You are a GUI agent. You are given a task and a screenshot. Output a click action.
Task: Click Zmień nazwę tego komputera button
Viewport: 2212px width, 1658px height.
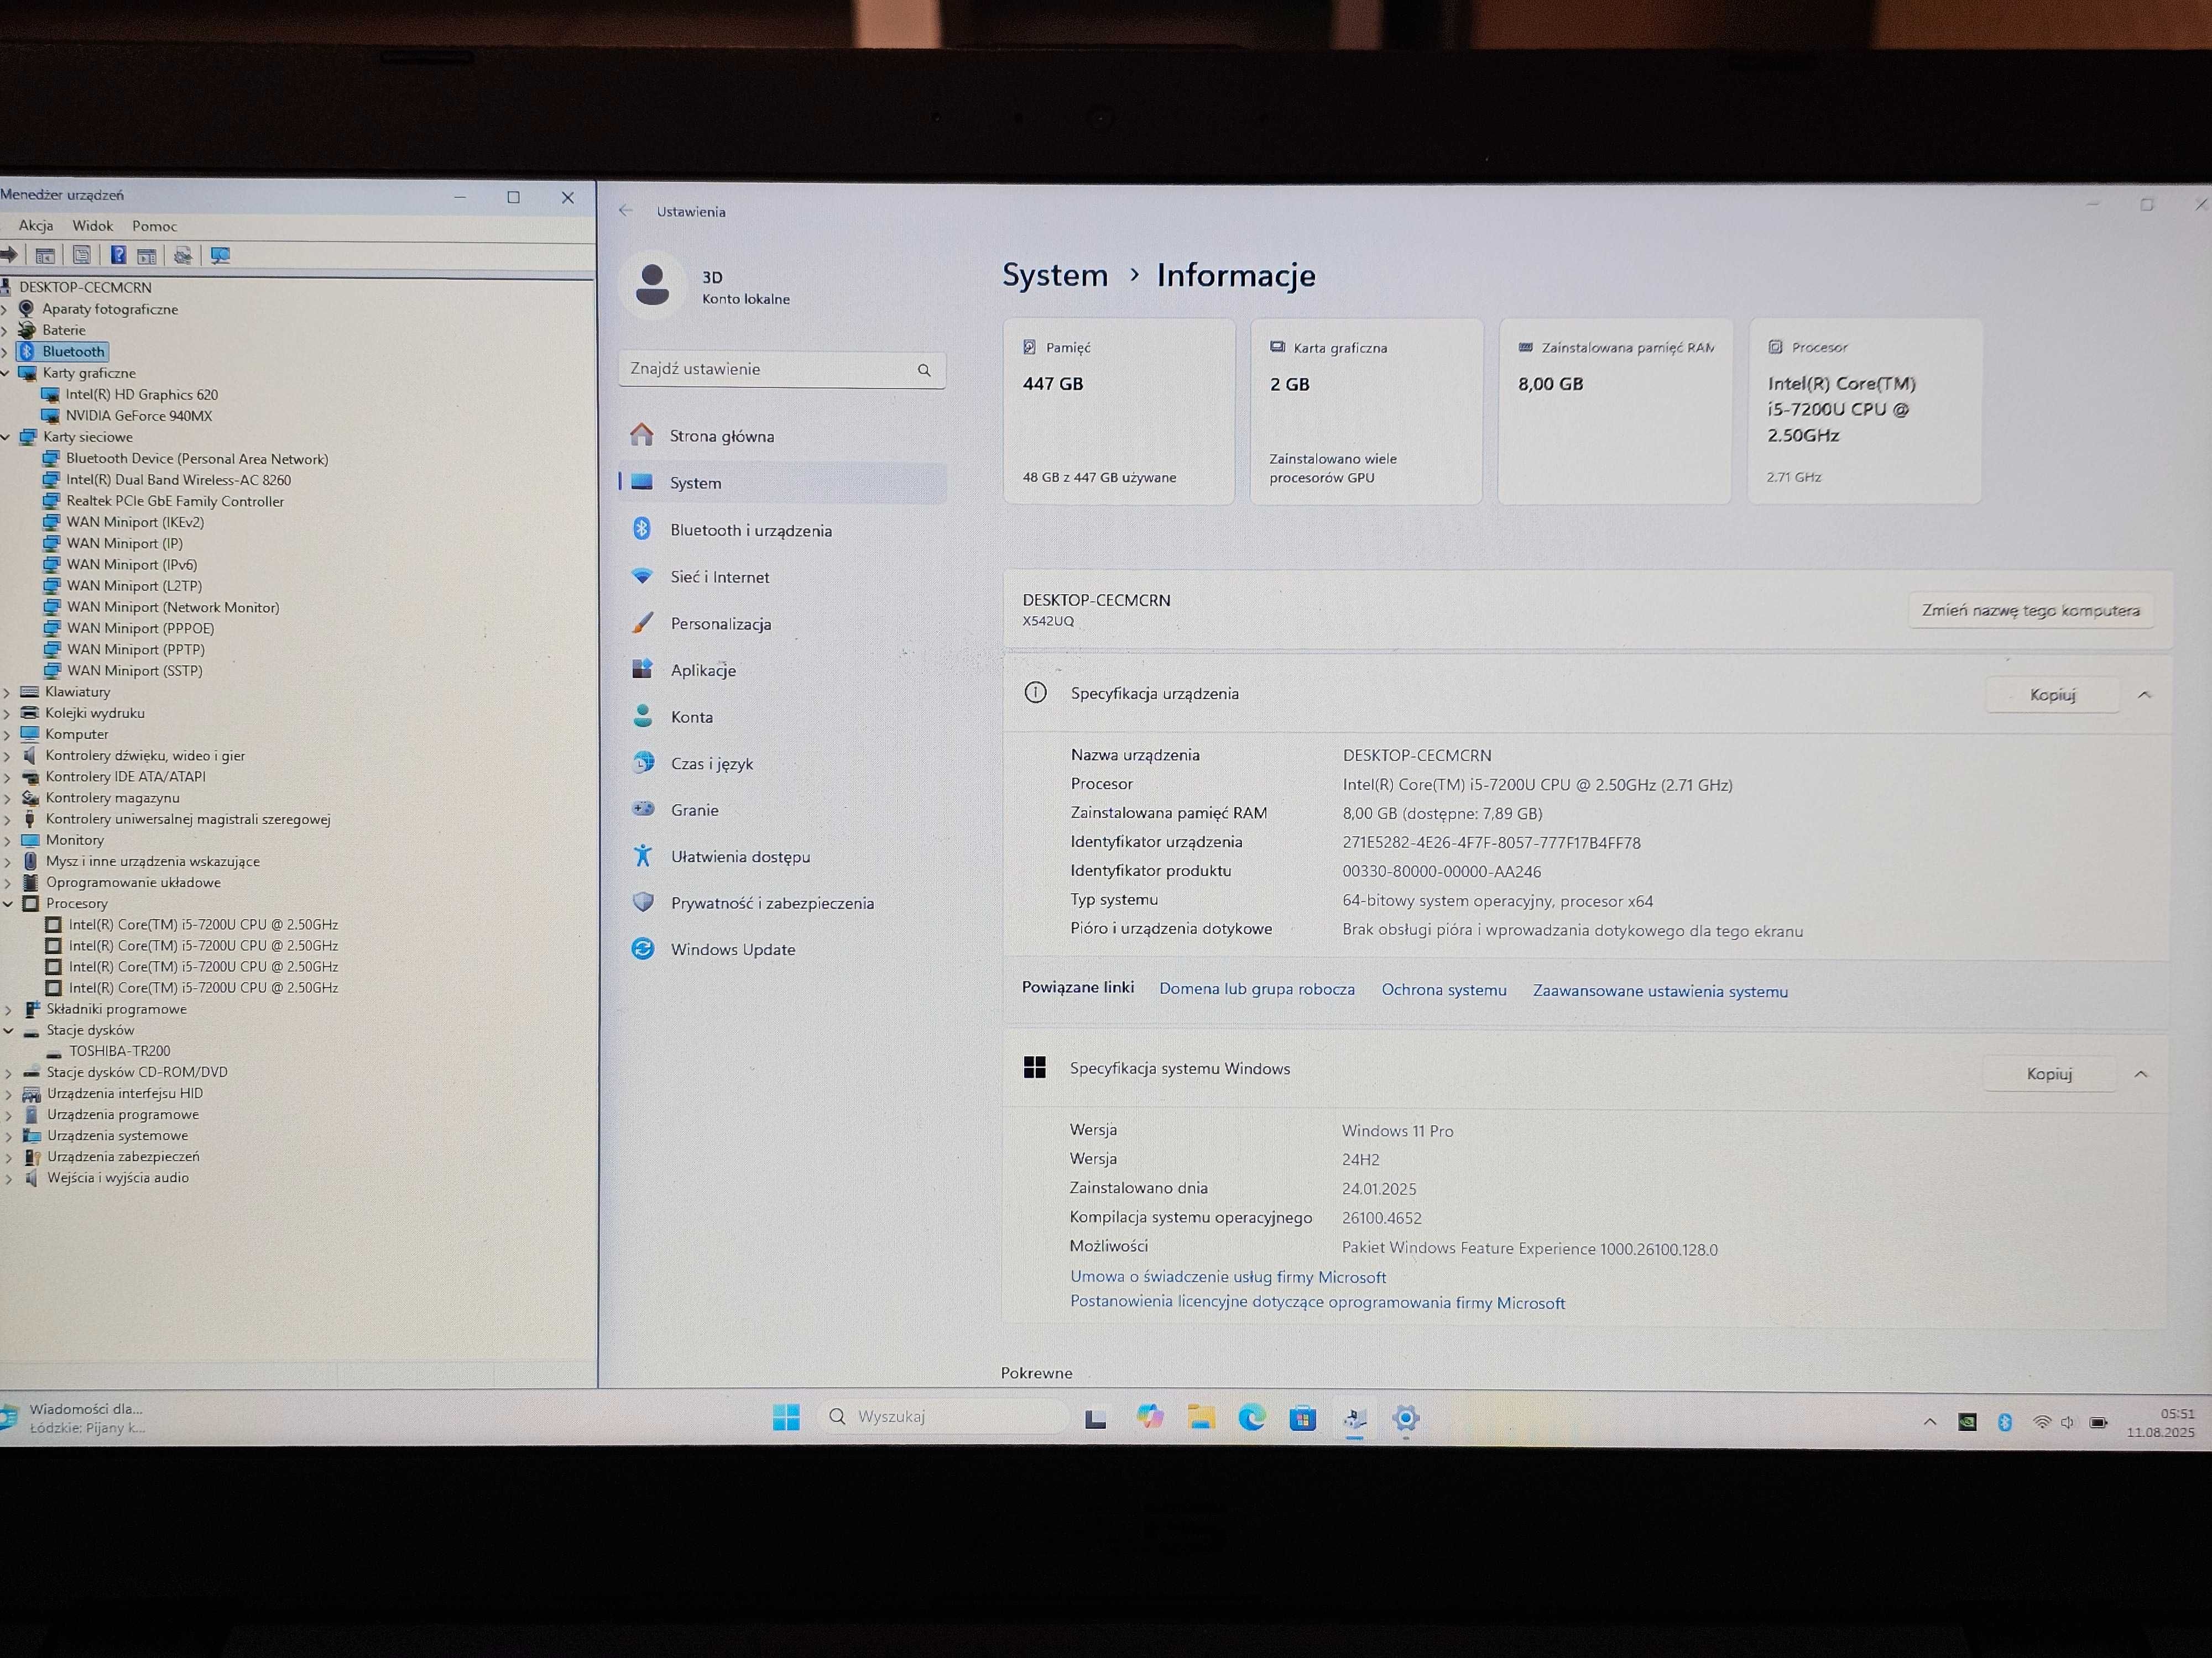[2031, 610]
